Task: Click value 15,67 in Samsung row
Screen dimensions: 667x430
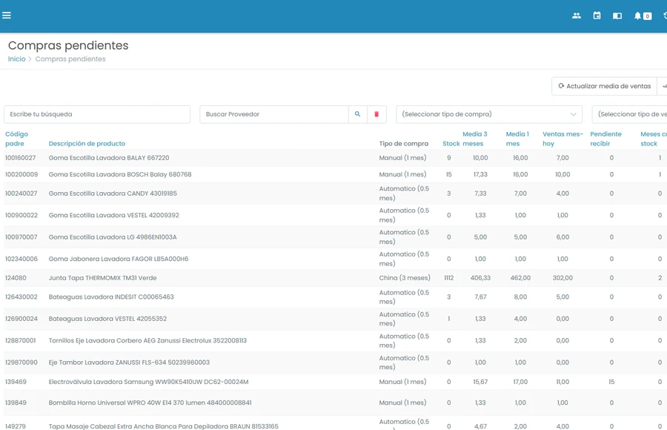Action: tap(480, 382)
